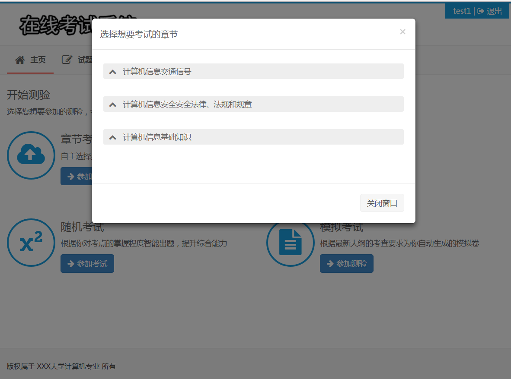511x379 pixels.
Task: Click the 关闭窗口 button
Action: [382, 202]
